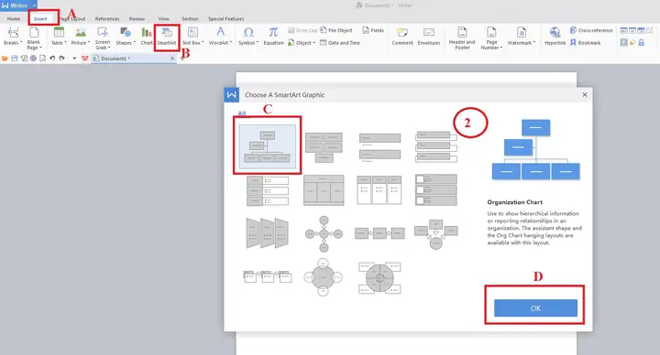Select the Insert ribbon tab

point(41,19)
